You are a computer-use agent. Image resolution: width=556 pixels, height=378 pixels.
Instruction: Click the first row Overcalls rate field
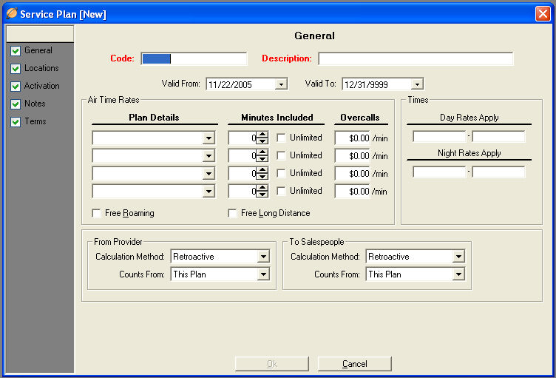click(x=352, y=138)
